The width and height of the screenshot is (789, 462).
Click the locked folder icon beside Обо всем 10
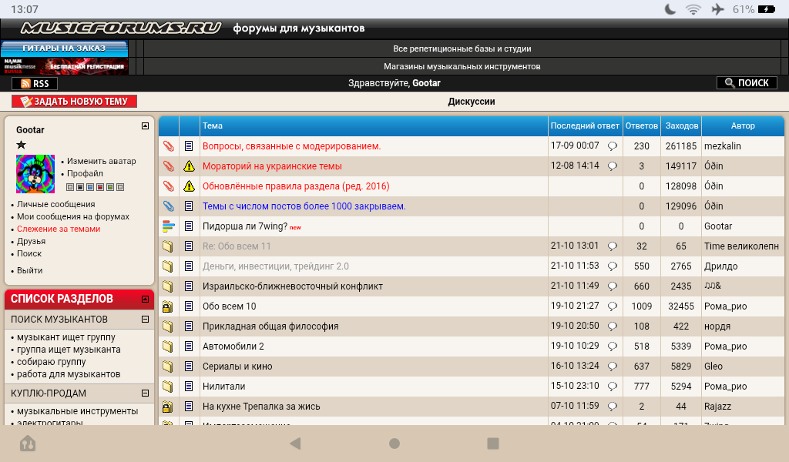tap(168, 306)
